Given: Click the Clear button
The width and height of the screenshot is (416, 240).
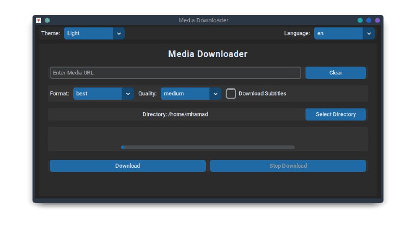Looking at the screenshot, I should coord(335,73).
